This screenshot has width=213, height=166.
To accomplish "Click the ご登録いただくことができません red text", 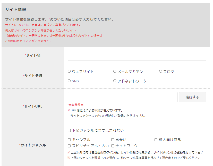I will coord(28,41).
